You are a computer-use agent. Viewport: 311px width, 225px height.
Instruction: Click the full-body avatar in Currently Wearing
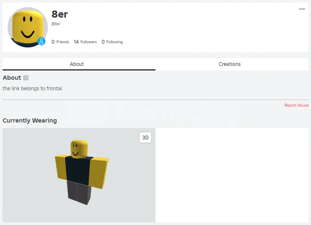coord(82,172)
